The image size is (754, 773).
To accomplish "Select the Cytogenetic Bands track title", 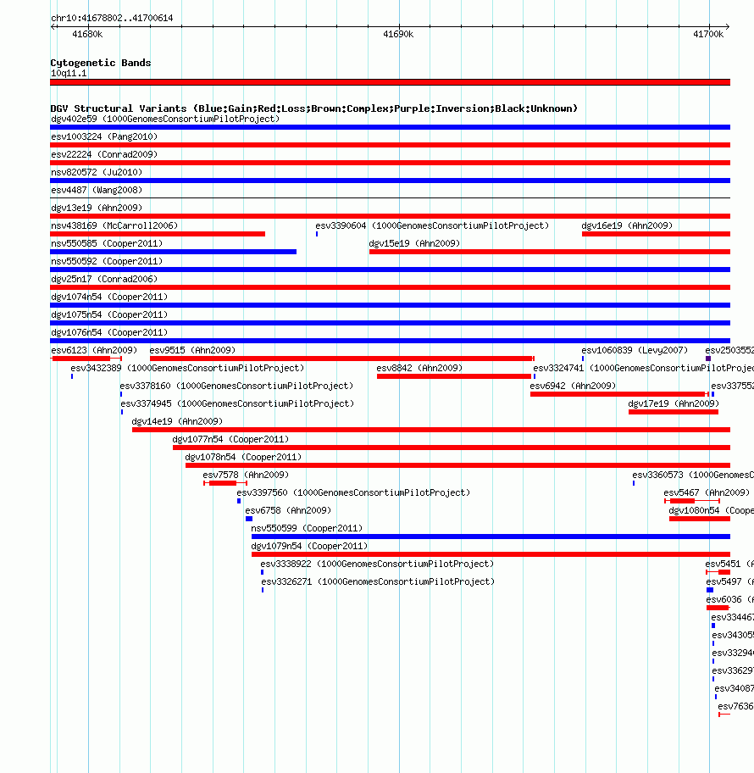I will click(x=101, y=63).
